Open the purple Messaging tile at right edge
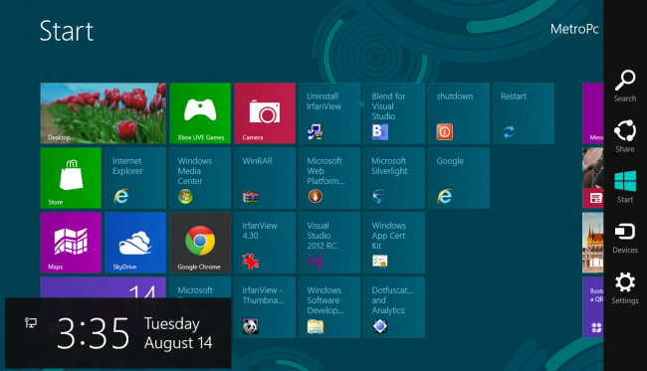The height and width of the screenshot is (371, 647). (x=593, y=113)
